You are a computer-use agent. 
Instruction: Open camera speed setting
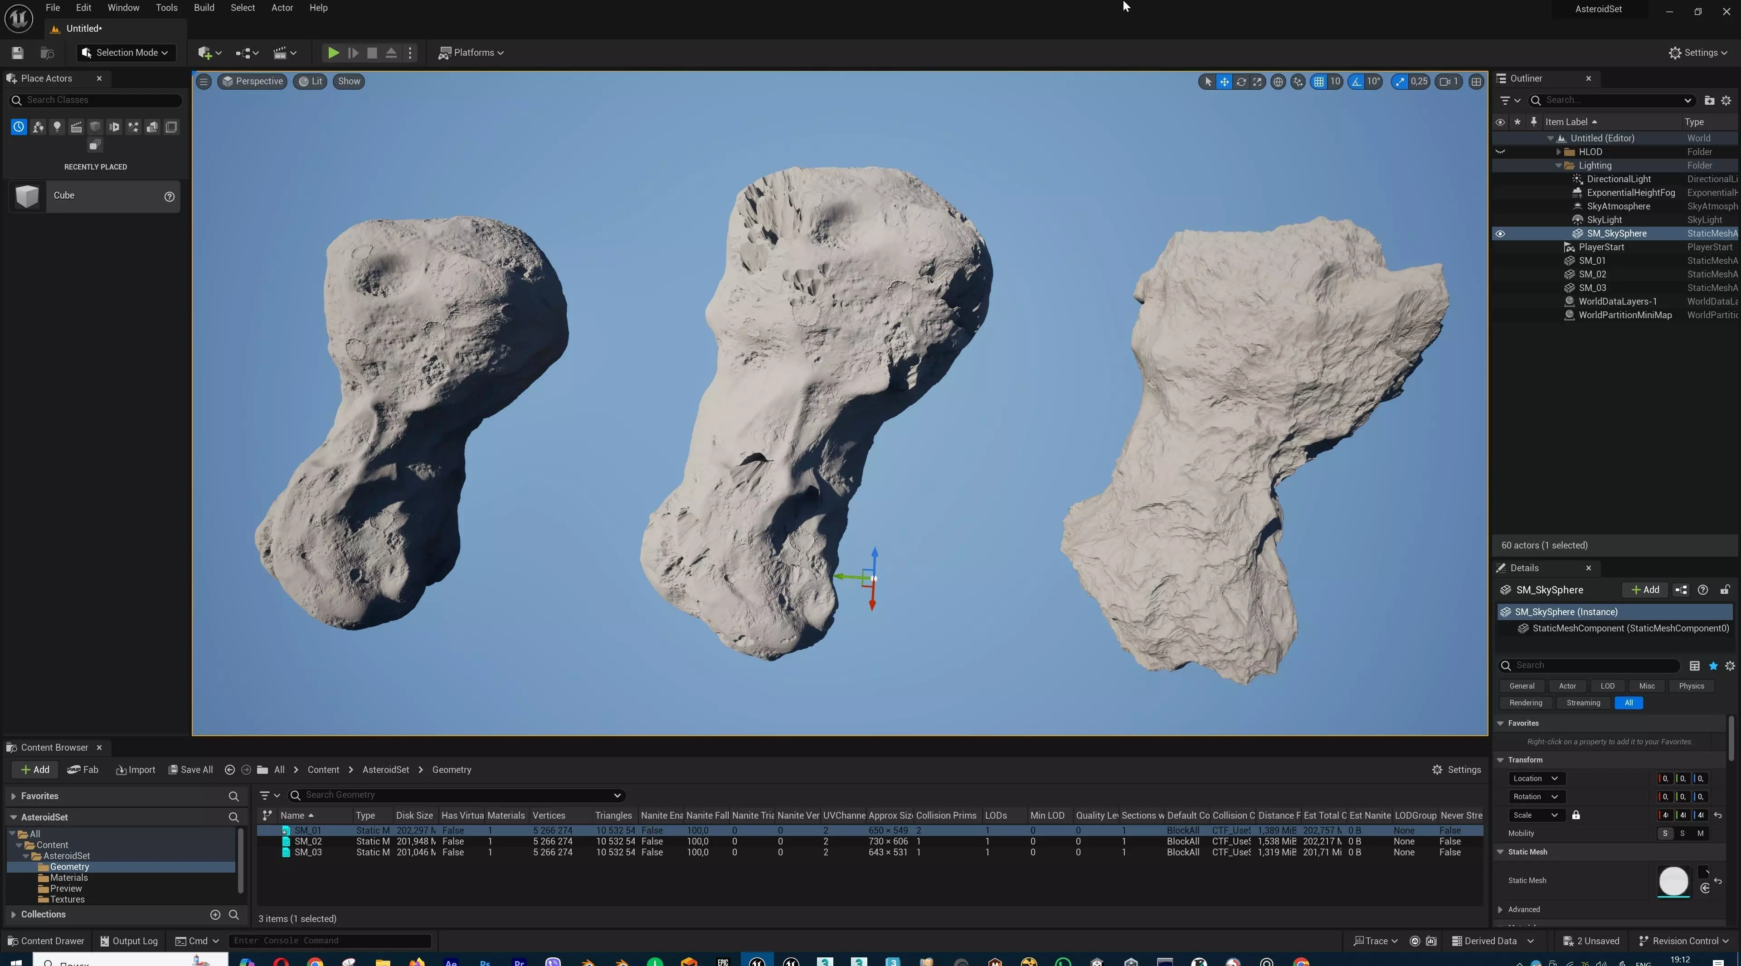(1449, 82)
